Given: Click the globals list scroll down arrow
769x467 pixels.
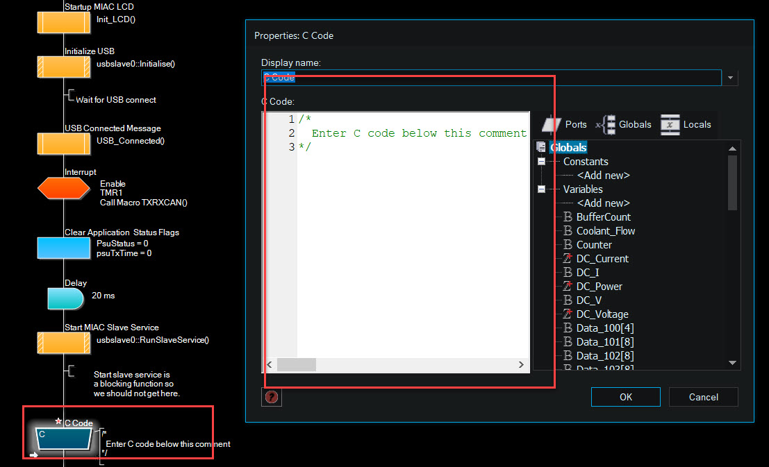Looking at the screenshot, I should pyautogui.click(x=732, y=363).
